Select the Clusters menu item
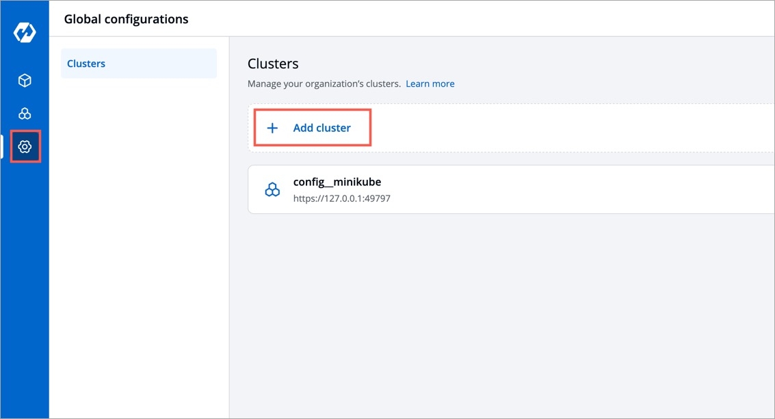The height and width of the screenshot is (419, 775). [x=139, y=64]
